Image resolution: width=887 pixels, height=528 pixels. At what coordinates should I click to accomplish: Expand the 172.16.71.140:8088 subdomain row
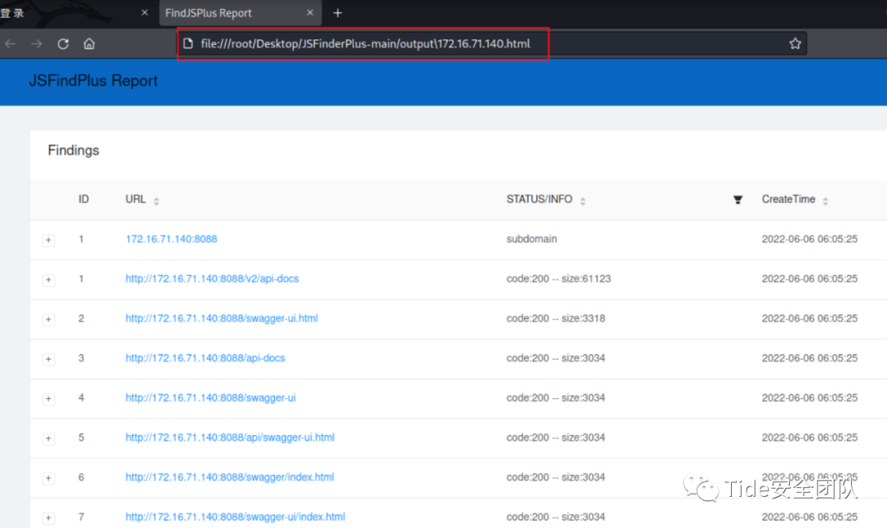[48, 240]
